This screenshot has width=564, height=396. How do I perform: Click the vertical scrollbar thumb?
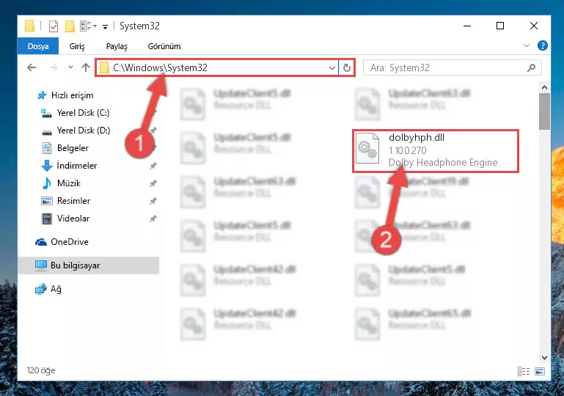[545, 111]
